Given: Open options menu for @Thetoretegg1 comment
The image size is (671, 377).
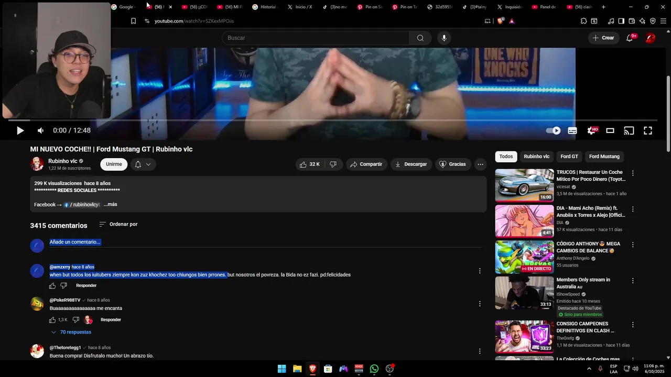Looking at the screenshot, I should [x=479, y=351].
